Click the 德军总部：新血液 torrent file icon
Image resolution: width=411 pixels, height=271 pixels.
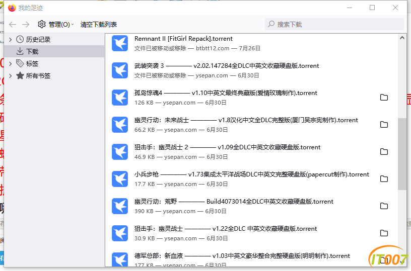point(120,259)
